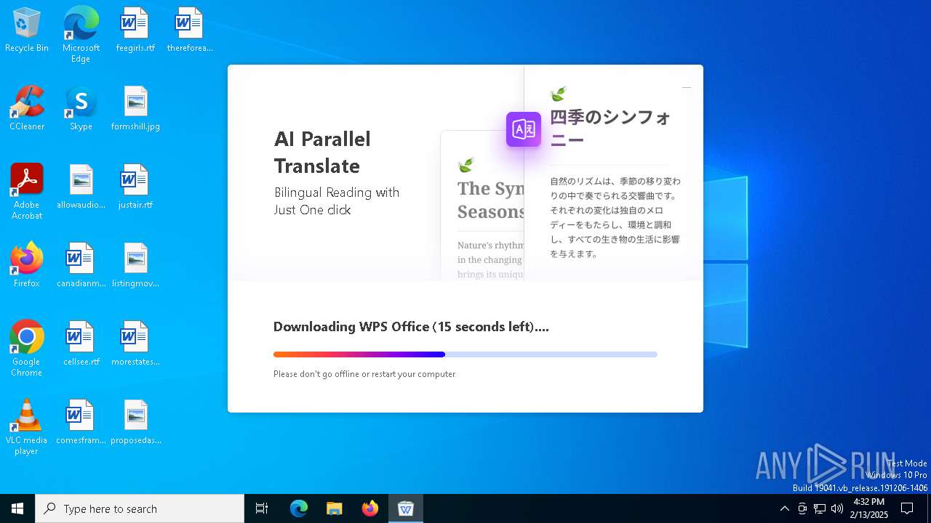Screen dimensions: 931x523
Task: Launch Firefox from the taskbar
Action: [x=370, y=508]
